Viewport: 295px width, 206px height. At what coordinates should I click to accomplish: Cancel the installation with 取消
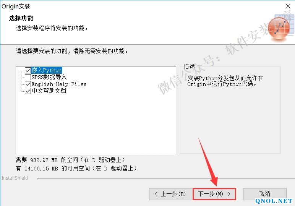pos(264,194)
